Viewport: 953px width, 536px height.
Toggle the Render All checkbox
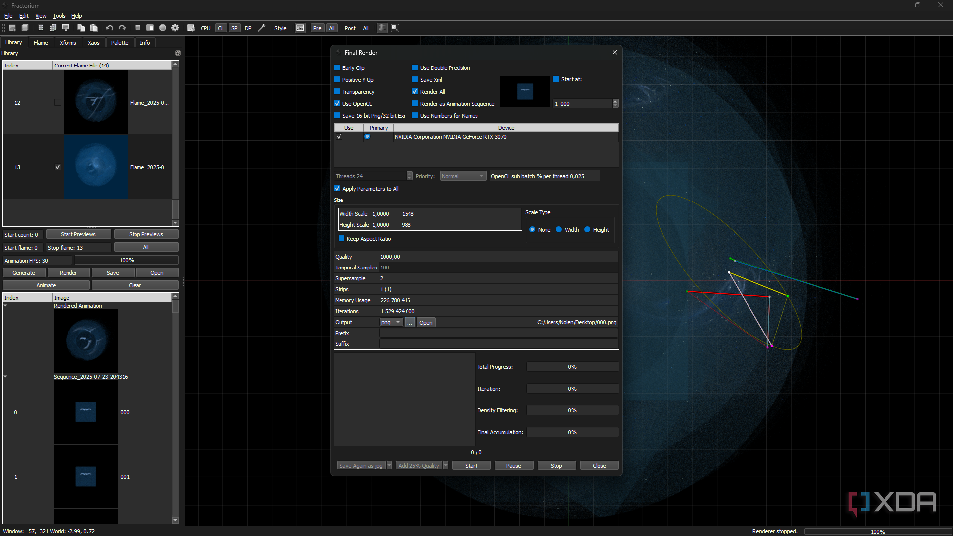coord(415,92)
